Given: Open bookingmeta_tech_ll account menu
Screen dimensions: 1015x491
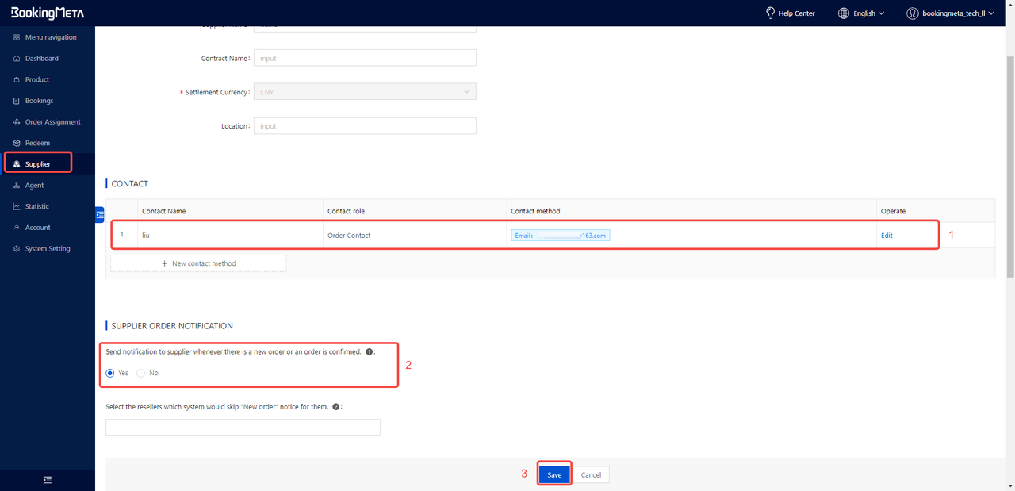Looking at the screenshot, I should pyautogui.click(x=950, y=13).
